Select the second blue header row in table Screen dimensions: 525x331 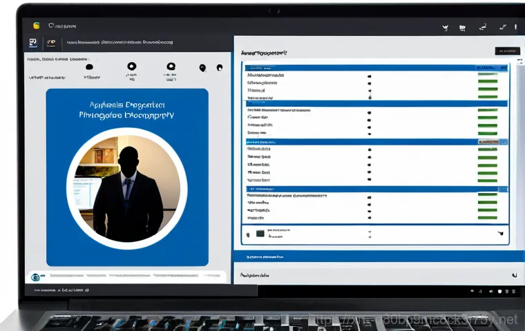tap(376, 103)
